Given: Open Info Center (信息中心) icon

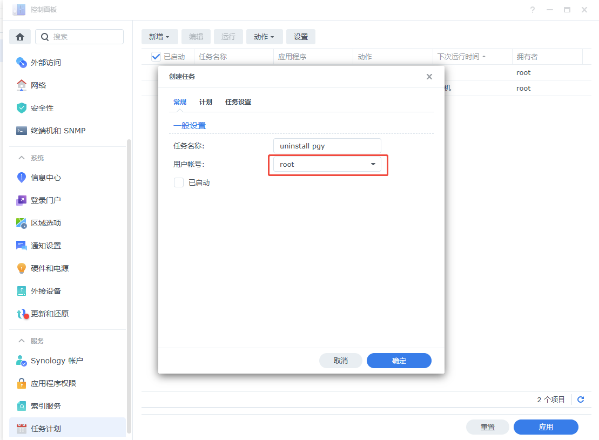Looking at the screenshot, I should [x=21, y=178].
